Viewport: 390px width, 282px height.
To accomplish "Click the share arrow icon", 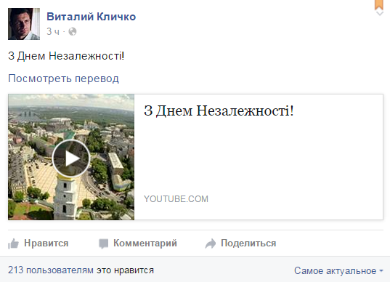I will [x=211, y=243].
